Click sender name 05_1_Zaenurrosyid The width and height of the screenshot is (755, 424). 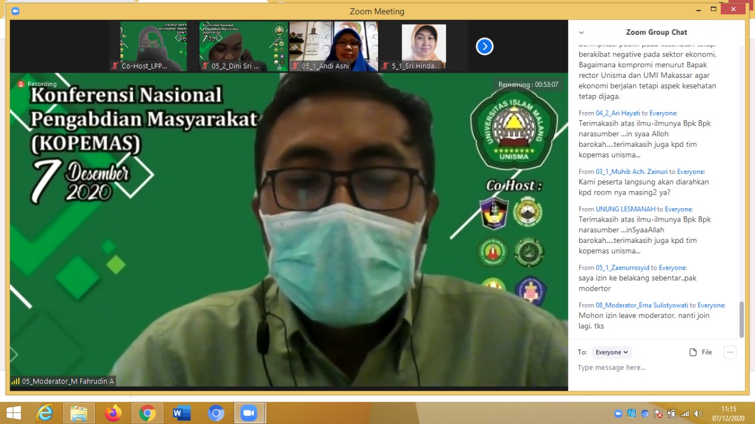(623, 268)
